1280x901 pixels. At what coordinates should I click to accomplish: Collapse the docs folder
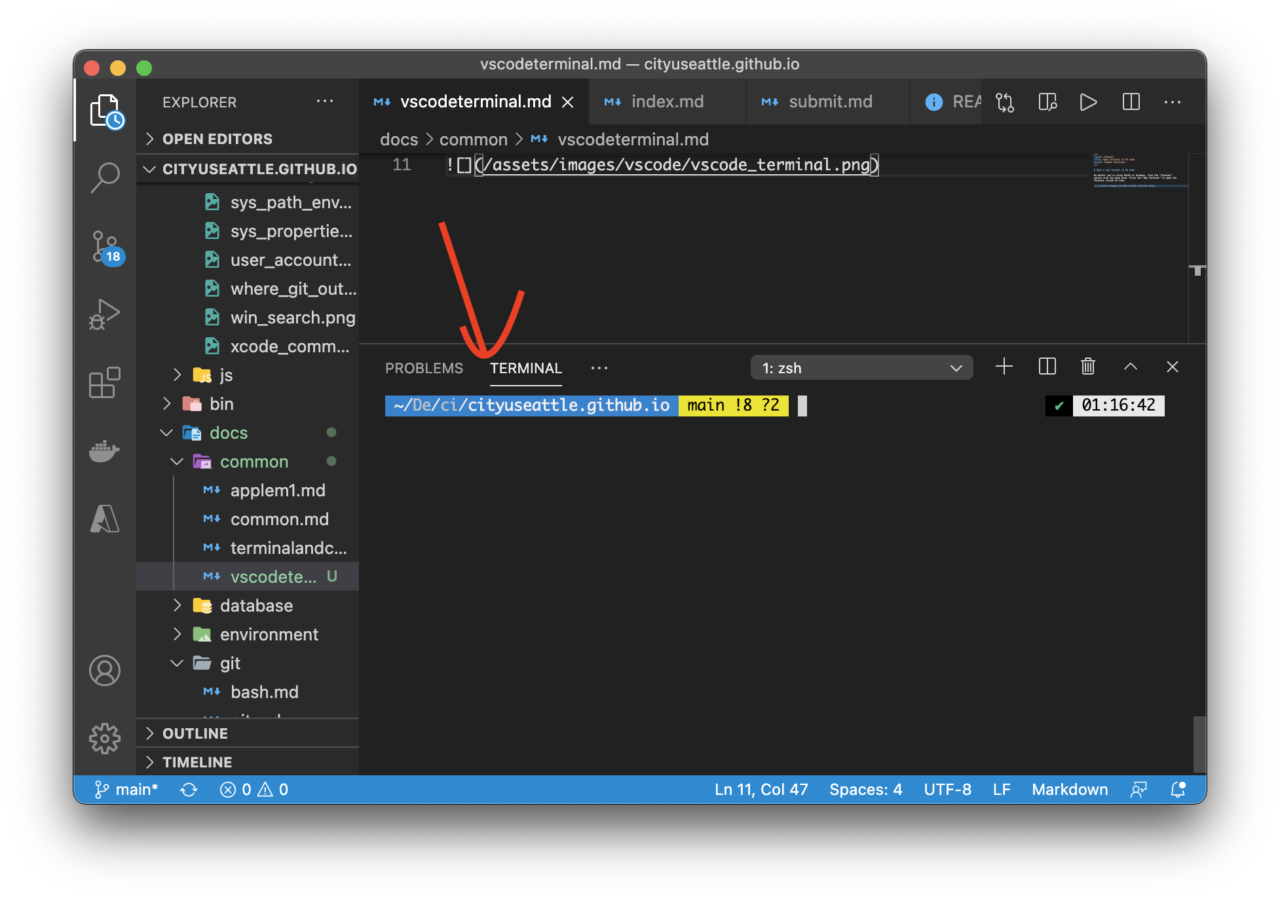tap(248, 433)
